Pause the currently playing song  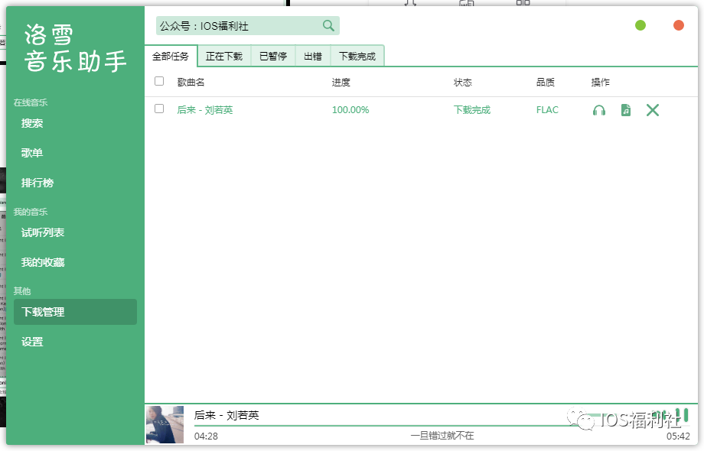click(x=682, y=415)
